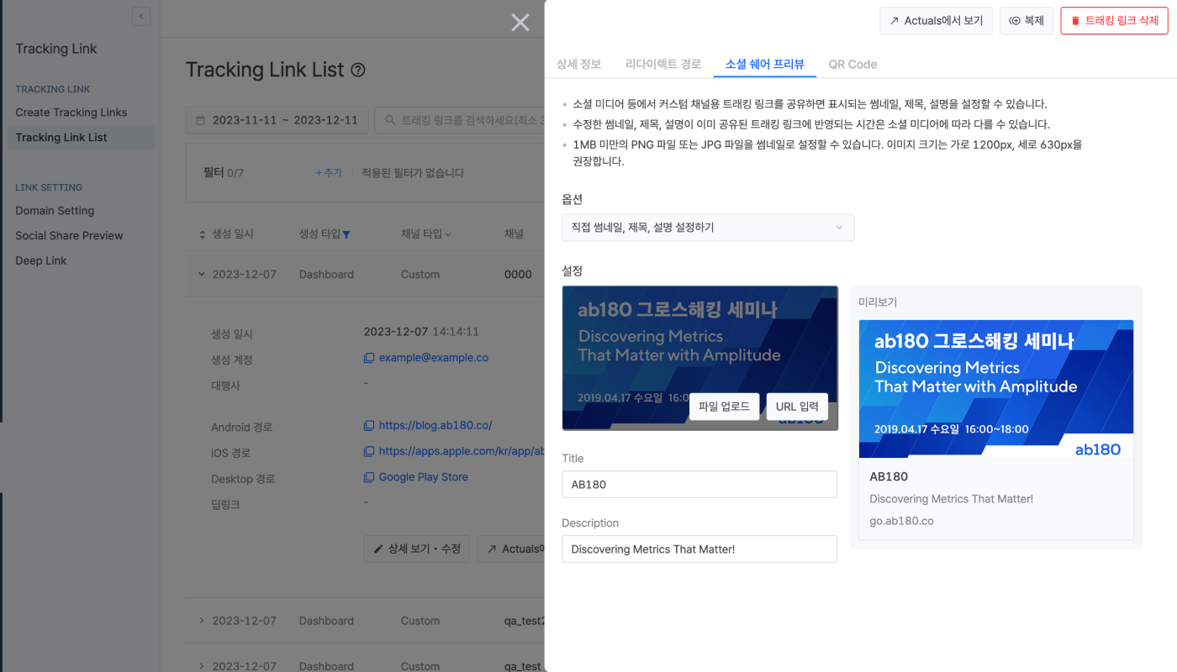Screen dimensions: 1177x672
Task: Open Create Tracking Links in the sidebar
Action: pyautogui.click(x=71, y=113)
